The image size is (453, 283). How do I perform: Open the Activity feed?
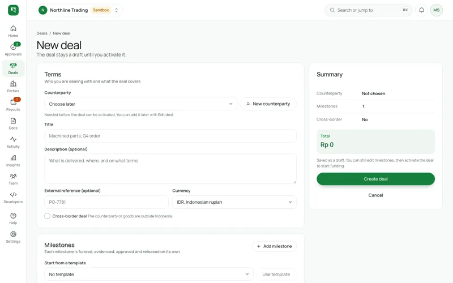tap(13, 143)
